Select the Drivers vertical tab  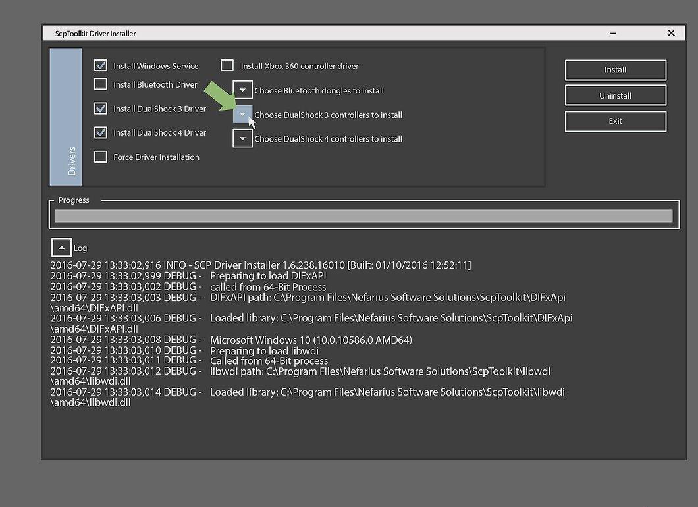point(65,117)
